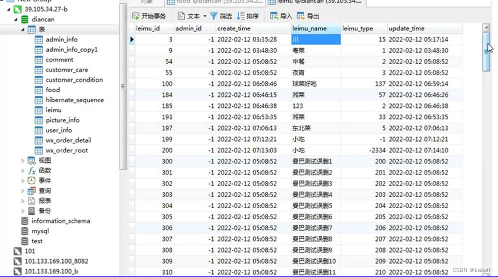Image resolution: width=498 pixels, height=277 pixels.
Task: Select the wx_order_root table icon
Action: pos(39,150)
